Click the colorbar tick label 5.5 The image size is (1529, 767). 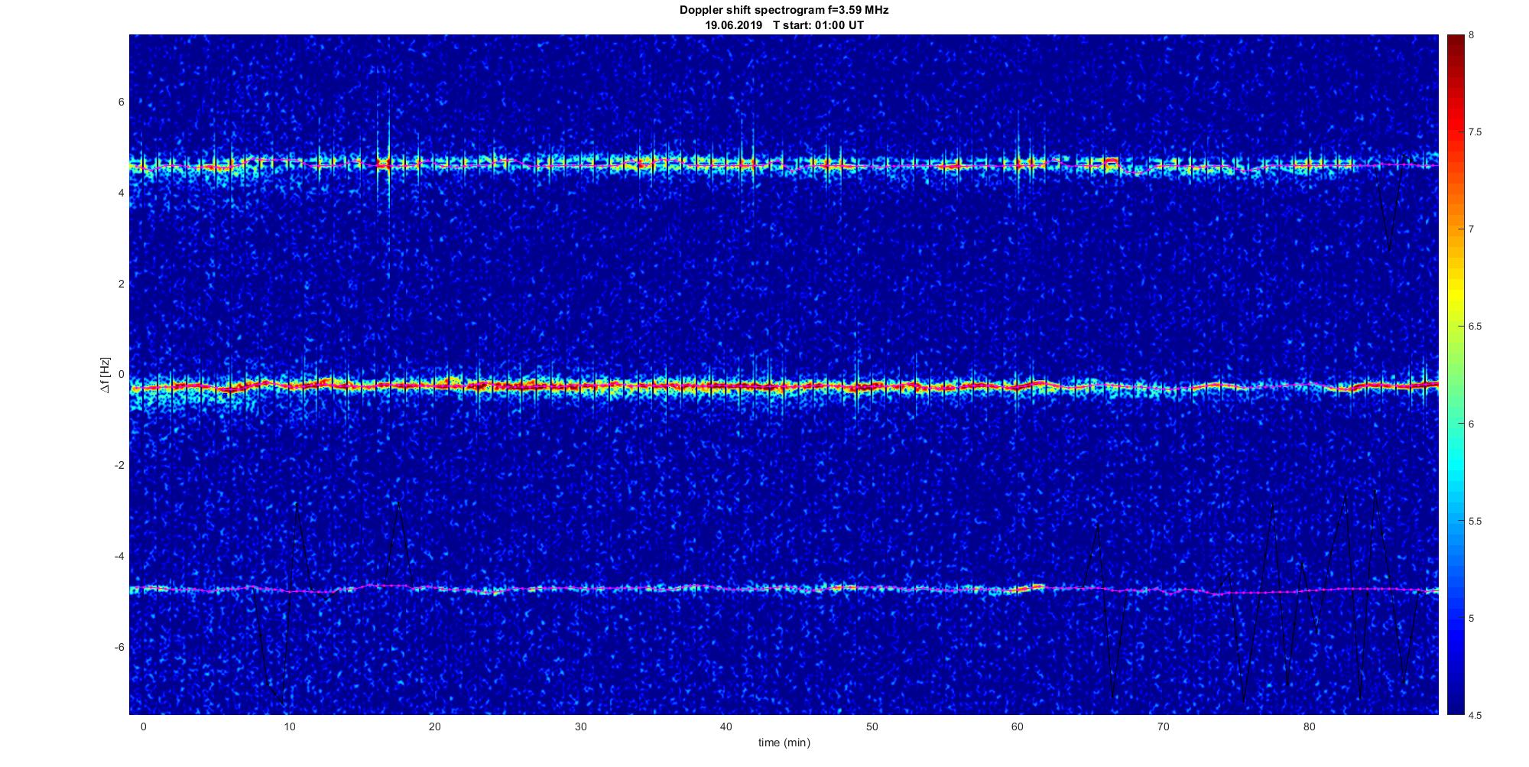[x=1475, y=522]
